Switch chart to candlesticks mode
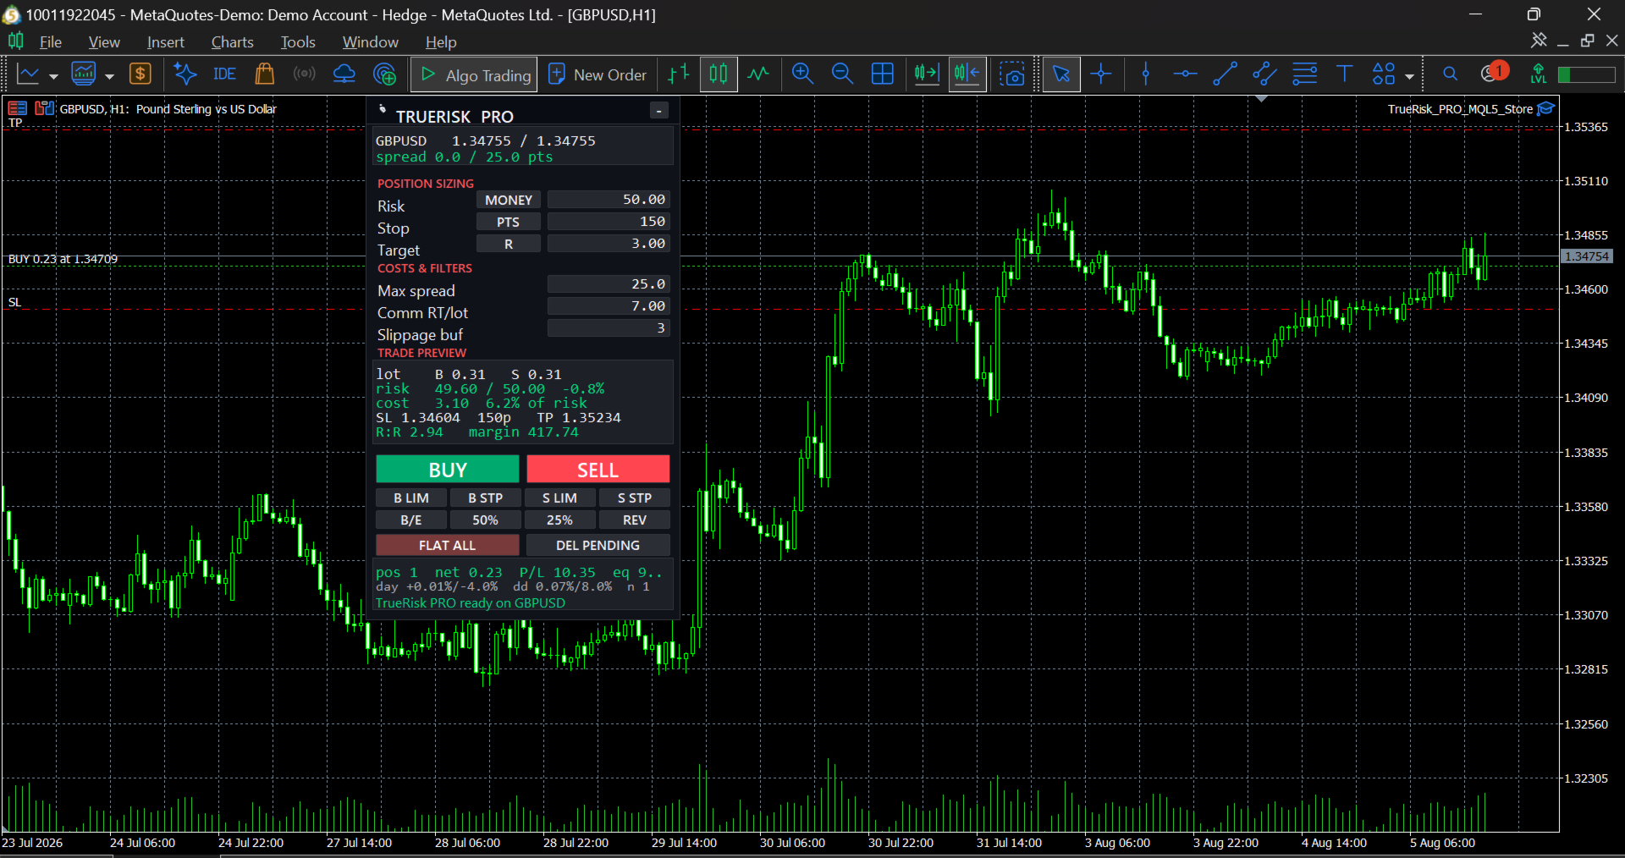 point(718,74)
